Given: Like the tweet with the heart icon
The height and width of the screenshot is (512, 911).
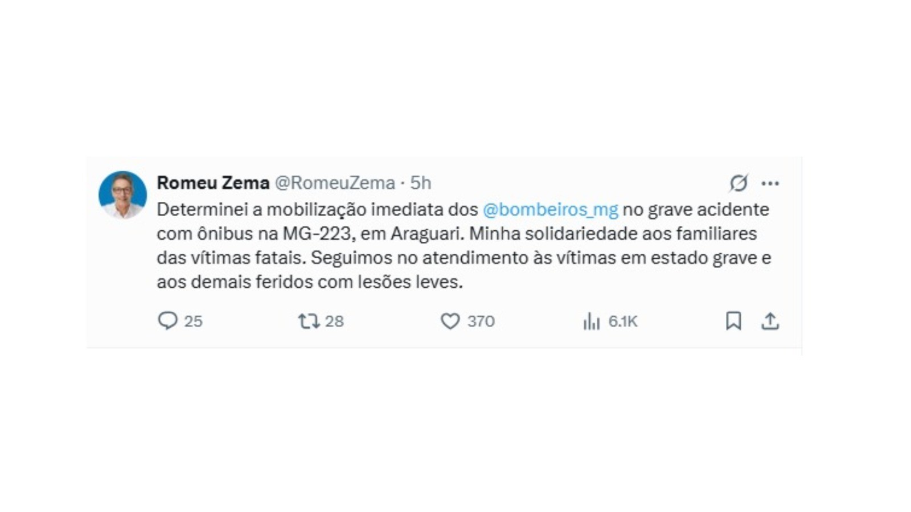Looking at the screenshot, I should click(x=450, y=321).
